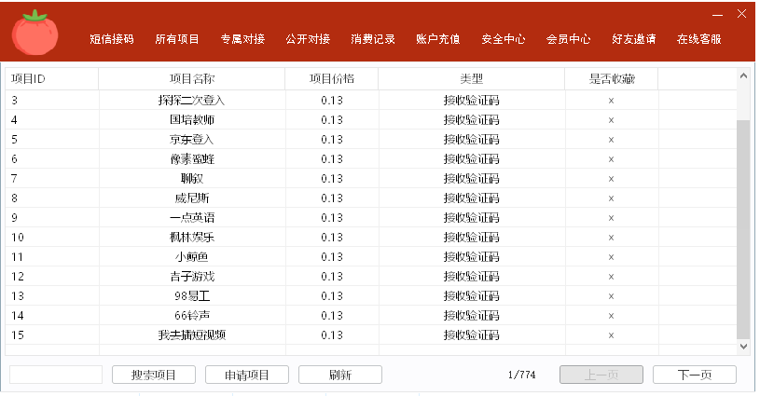
Task: Sort by 项目ID column header
Action: click(x=52, y=79)
